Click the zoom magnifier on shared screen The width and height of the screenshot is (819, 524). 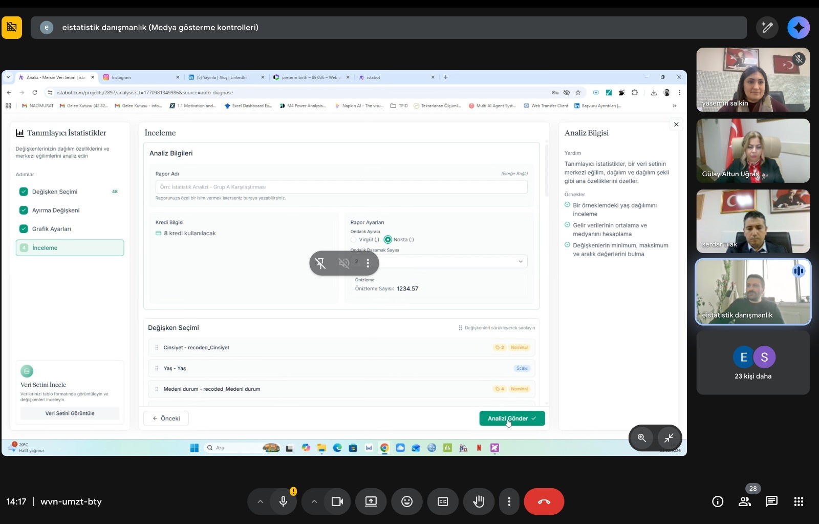(x=641, y=438)
